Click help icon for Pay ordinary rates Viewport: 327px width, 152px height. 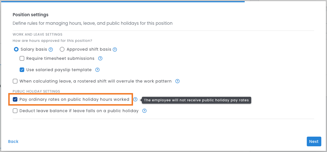pos(135,100)
